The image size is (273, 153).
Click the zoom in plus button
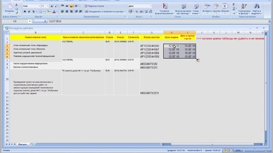point(266,150)
